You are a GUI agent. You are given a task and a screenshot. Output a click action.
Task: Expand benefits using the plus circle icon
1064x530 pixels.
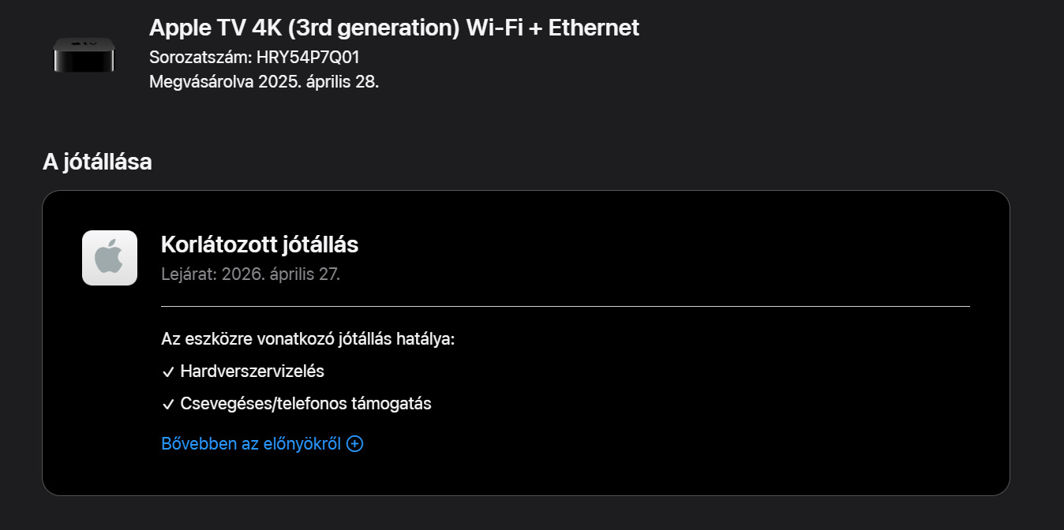(355, 444)
